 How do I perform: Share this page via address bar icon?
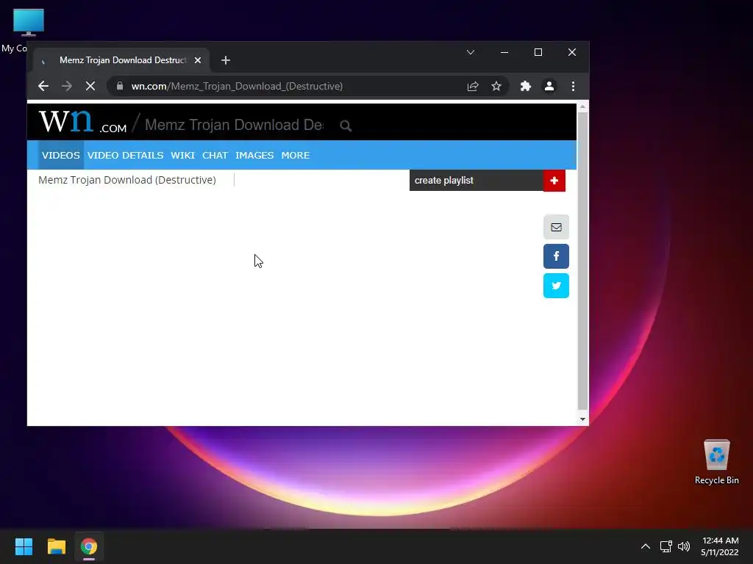coord(473,87)
